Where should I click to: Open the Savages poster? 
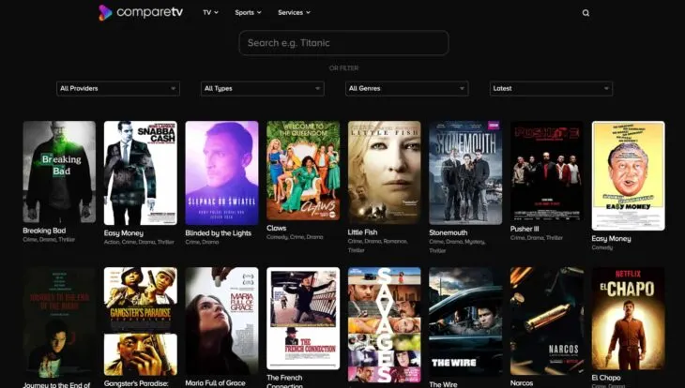[385, 324]
